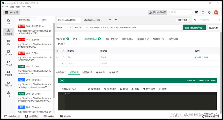Open the 应用管理 sidebar section
The width and height of the screenshot is (223, 120).
(x=9, y=73)
